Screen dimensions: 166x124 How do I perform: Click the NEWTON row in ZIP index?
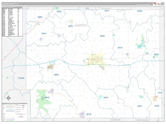11,28
